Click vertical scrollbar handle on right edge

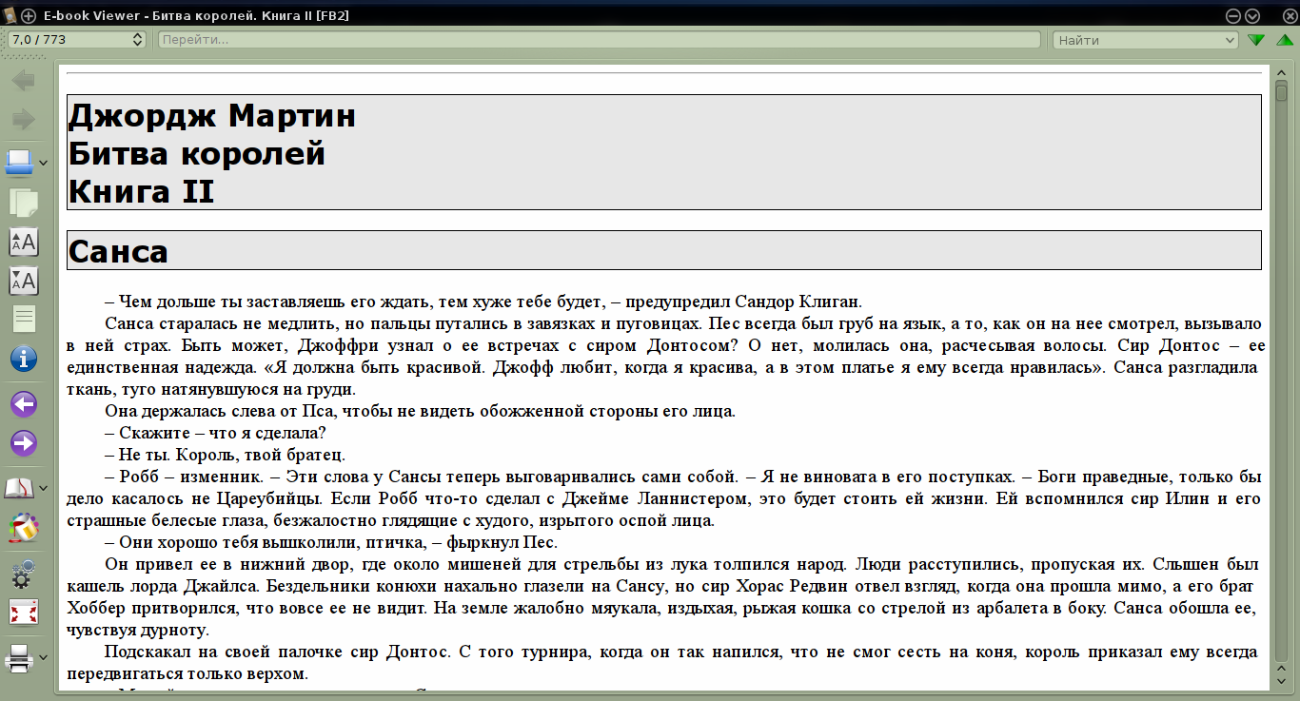(x=1282, y=92)
